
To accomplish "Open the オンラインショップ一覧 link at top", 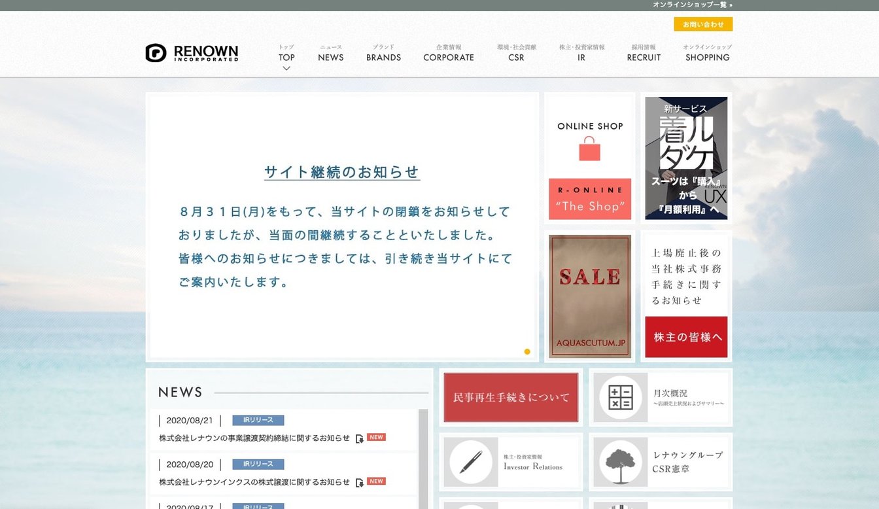I will click(x=692, y=5).
